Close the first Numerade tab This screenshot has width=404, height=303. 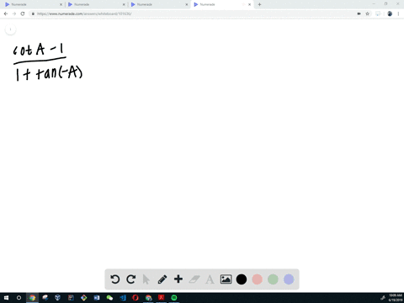61,4
